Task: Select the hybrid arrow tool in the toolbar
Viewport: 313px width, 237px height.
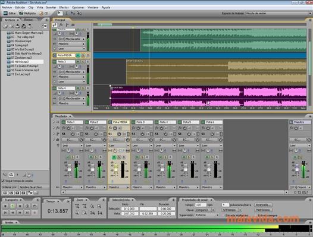Action: click(60, 13)
